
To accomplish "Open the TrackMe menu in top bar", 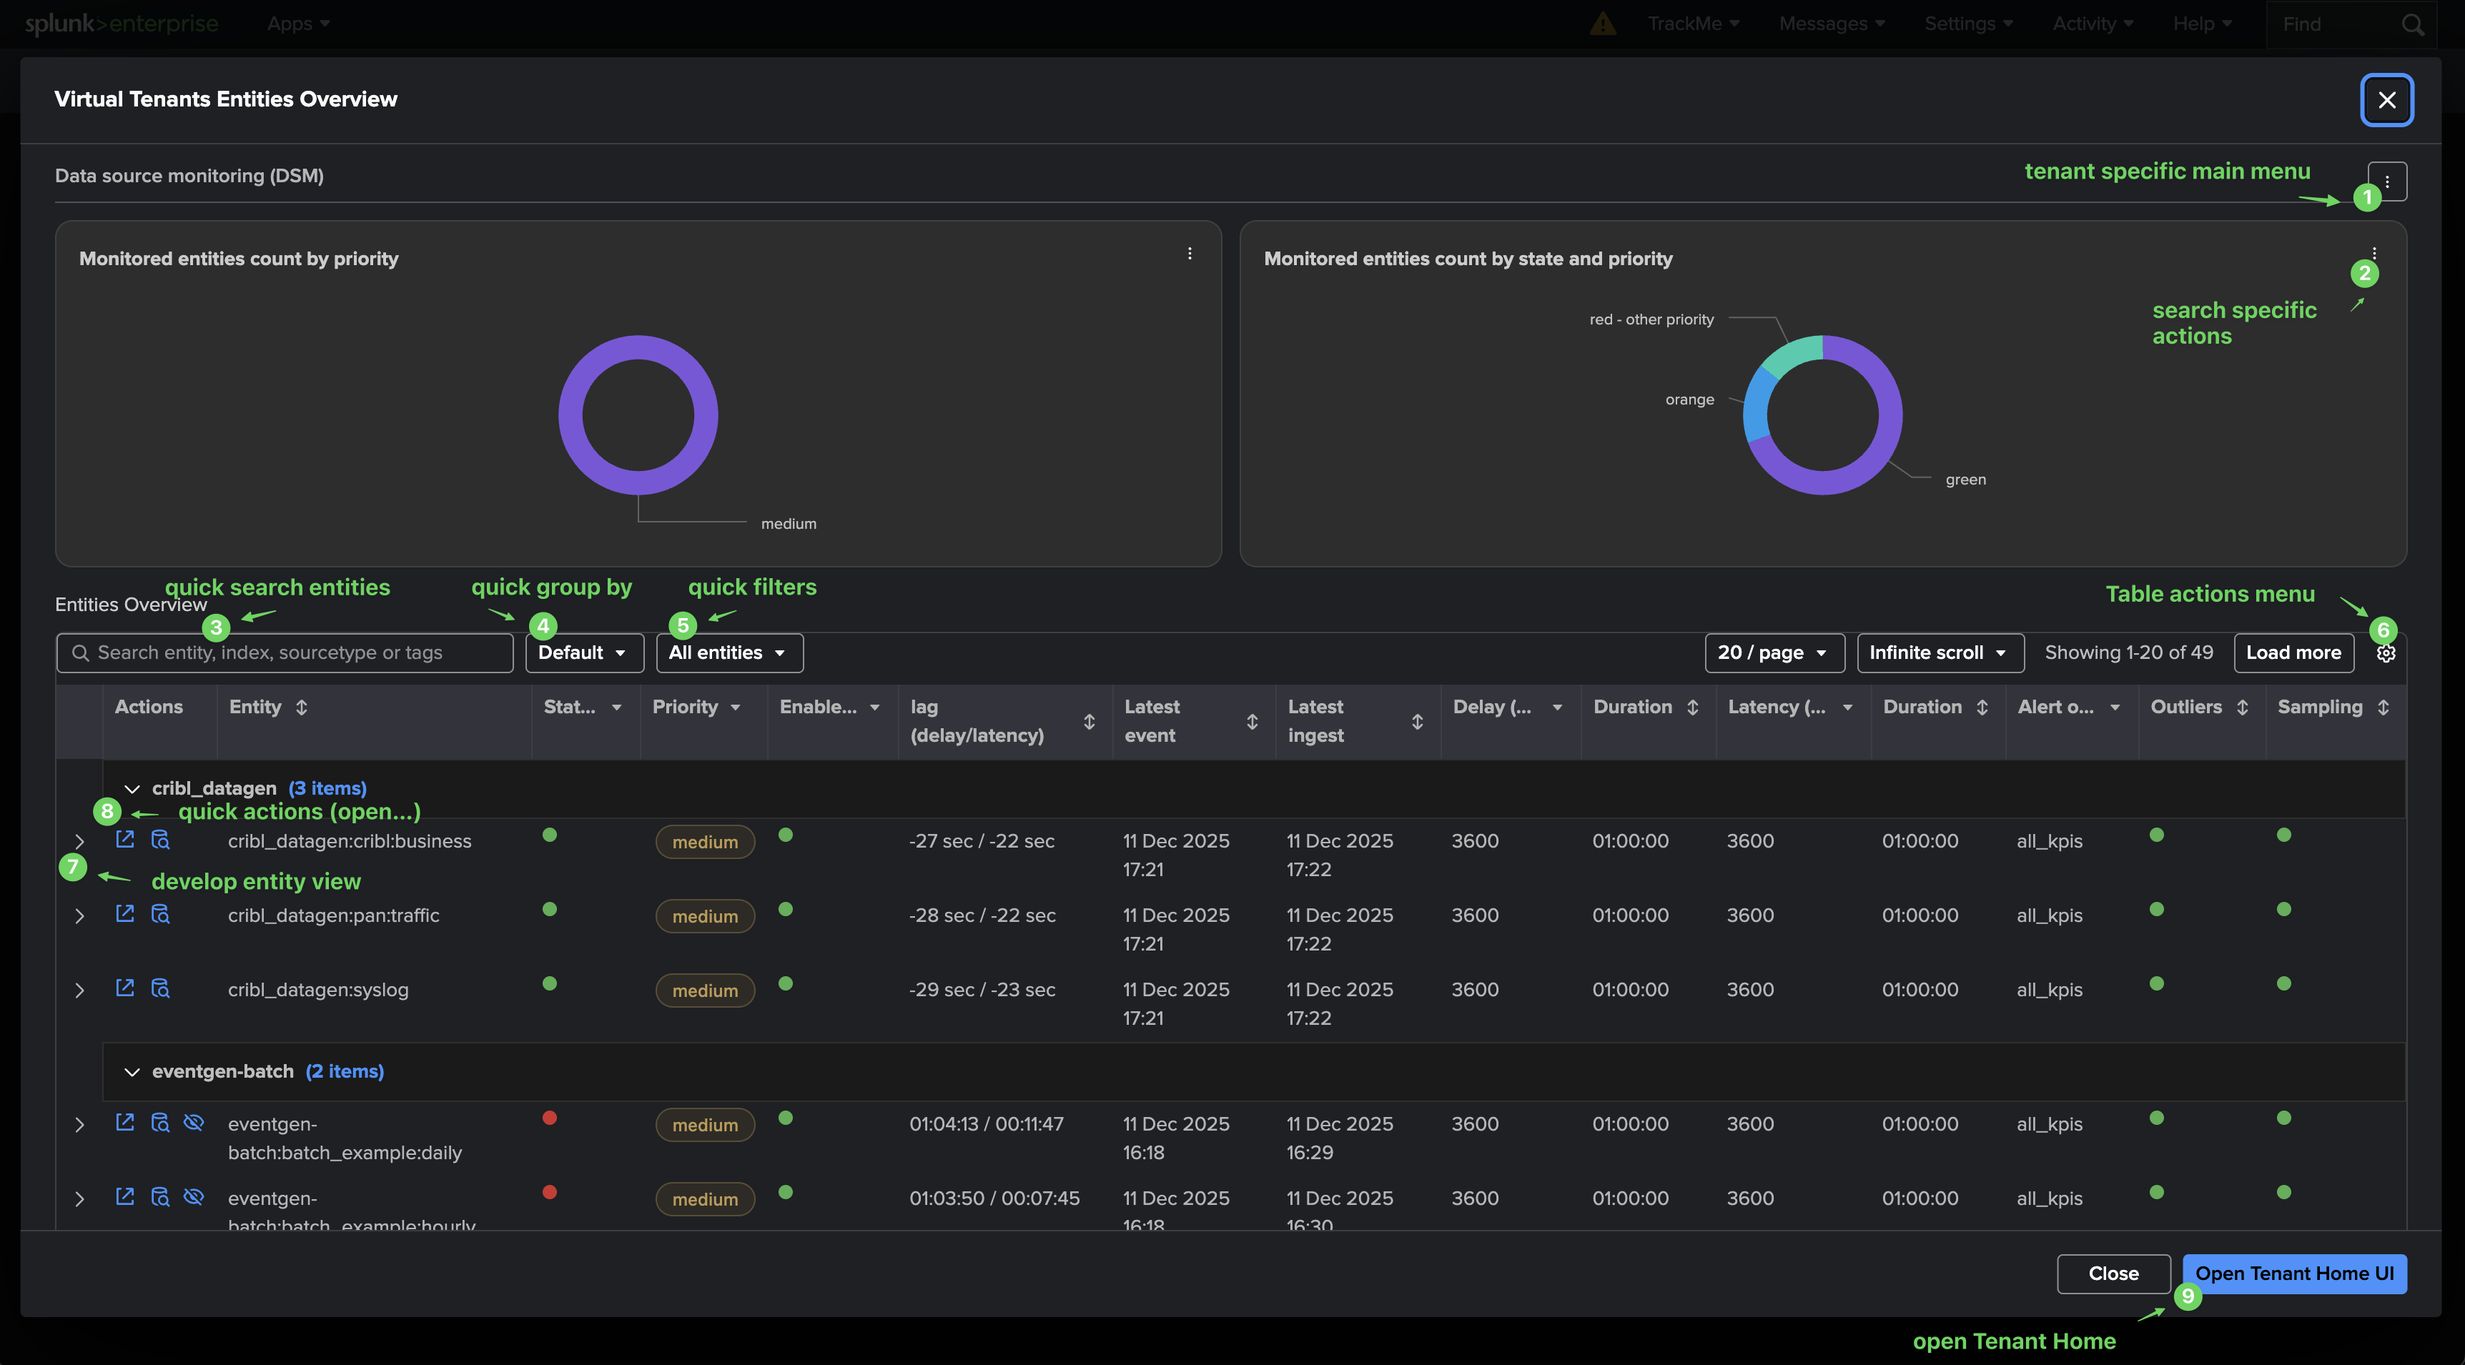I will [1693, 24].
